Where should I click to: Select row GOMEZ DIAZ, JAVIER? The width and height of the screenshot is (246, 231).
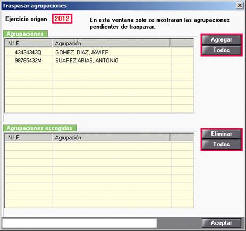click(x=99, y=52)
